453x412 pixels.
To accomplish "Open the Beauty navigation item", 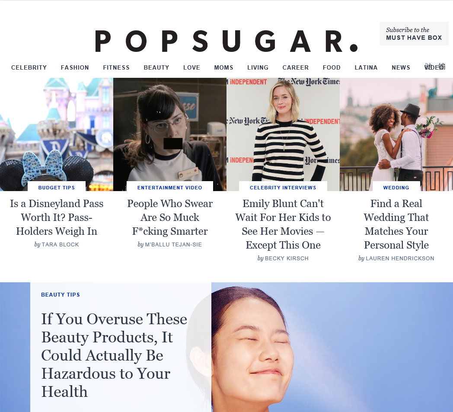I will pos(156,67).
